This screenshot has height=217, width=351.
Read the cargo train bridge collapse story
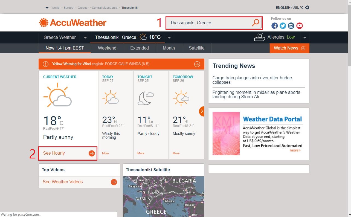[252, 80]
